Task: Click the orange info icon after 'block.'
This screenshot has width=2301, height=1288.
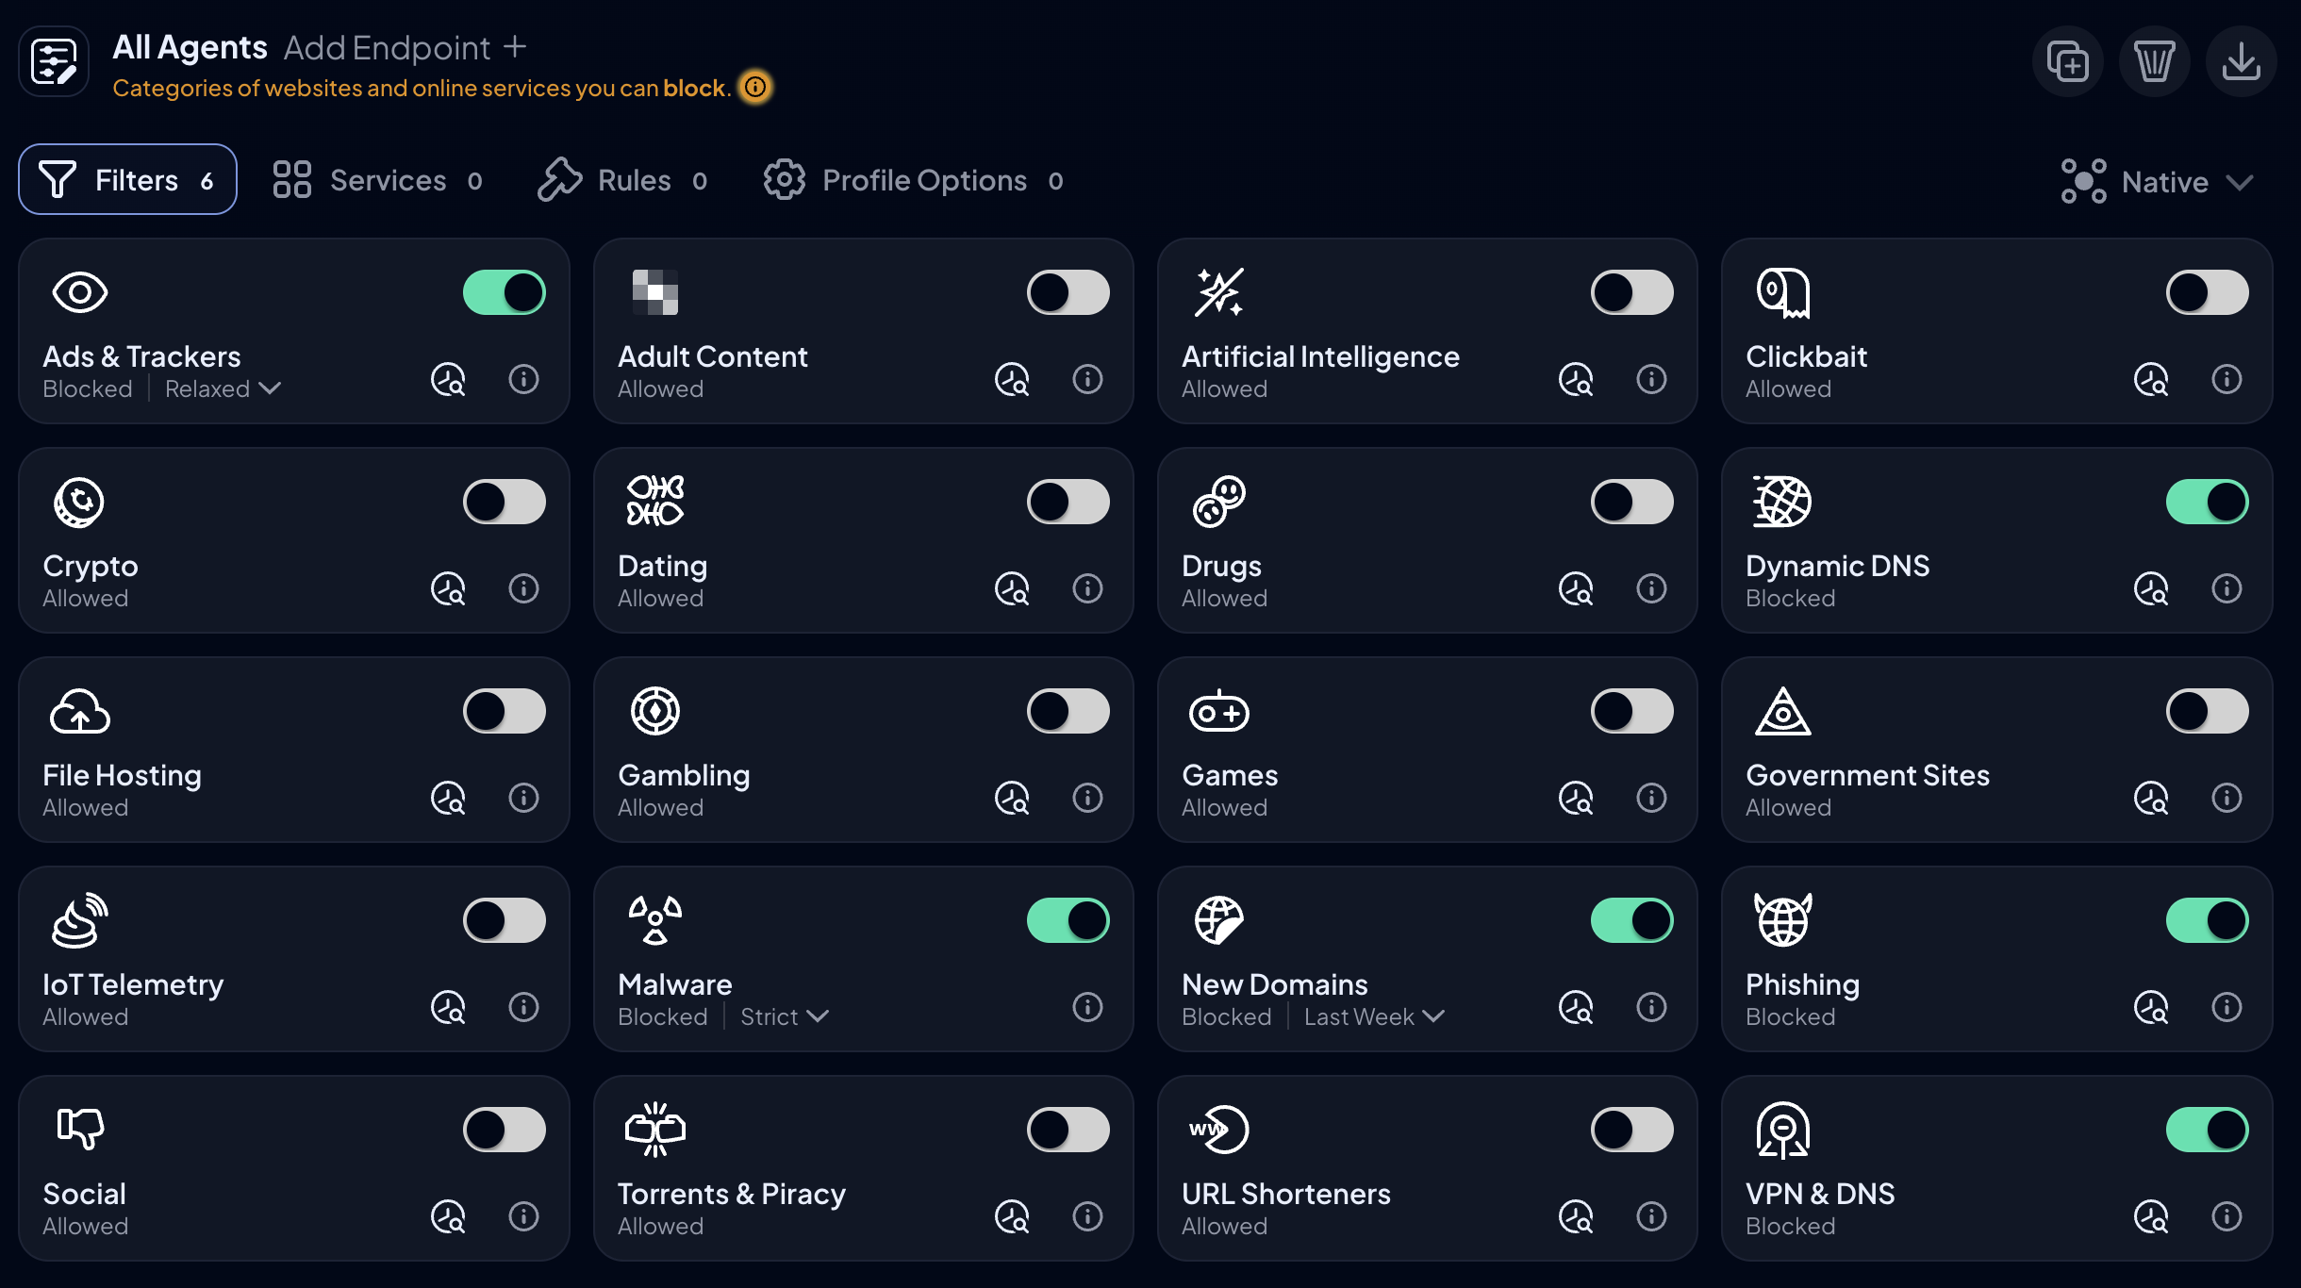Action: (x=755, y=87)
